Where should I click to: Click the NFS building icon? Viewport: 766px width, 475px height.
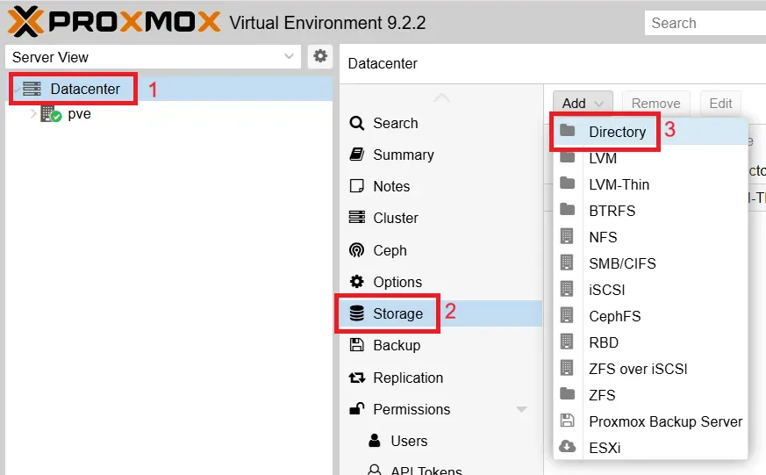point(567,236)
